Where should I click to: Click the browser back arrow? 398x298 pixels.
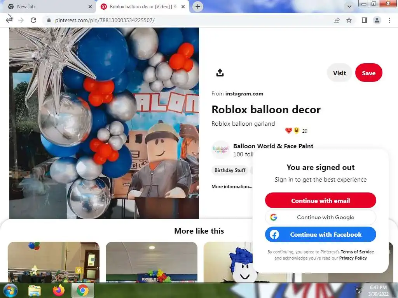point(9,20)
